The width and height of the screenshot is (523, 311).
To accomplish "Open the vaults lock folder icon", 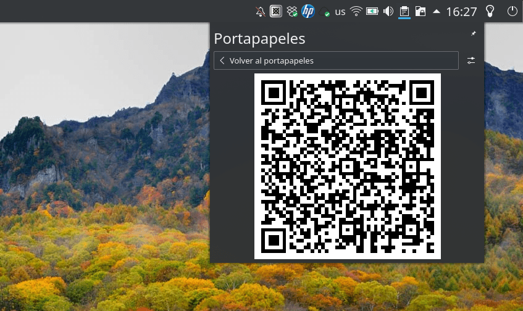I will click(x=420, y=12).
